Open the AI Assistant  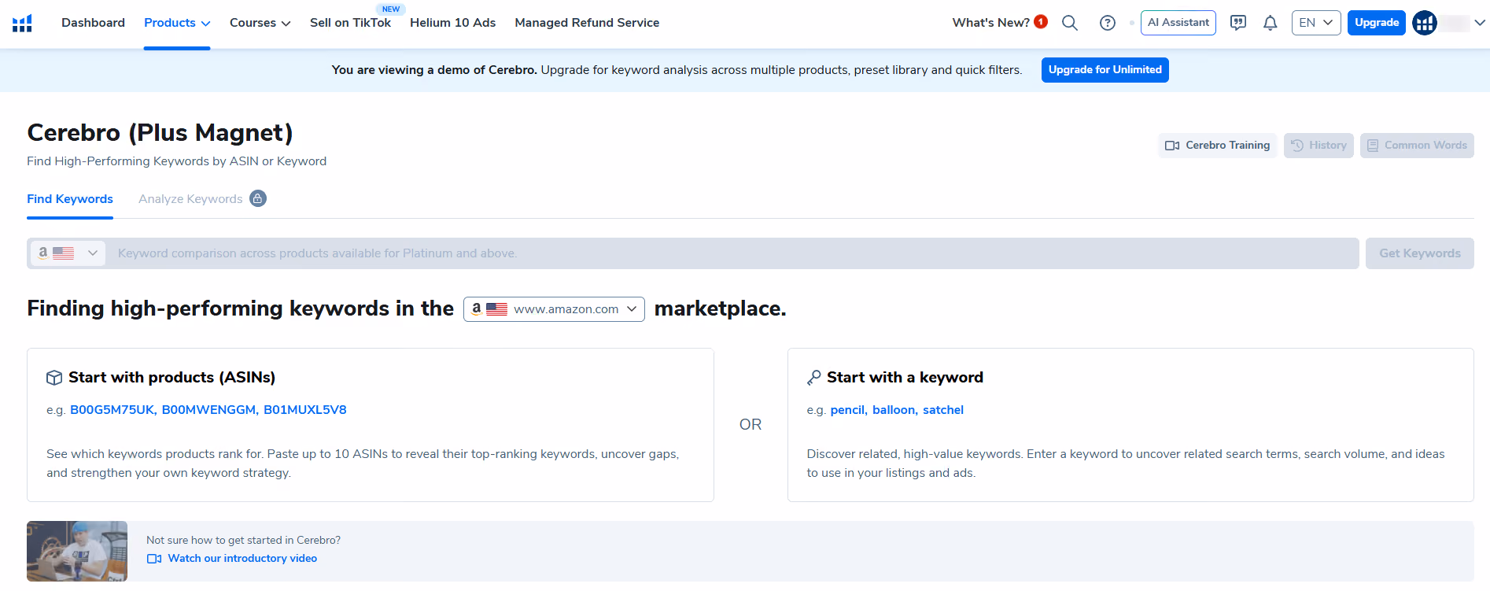coord(1178,23)
